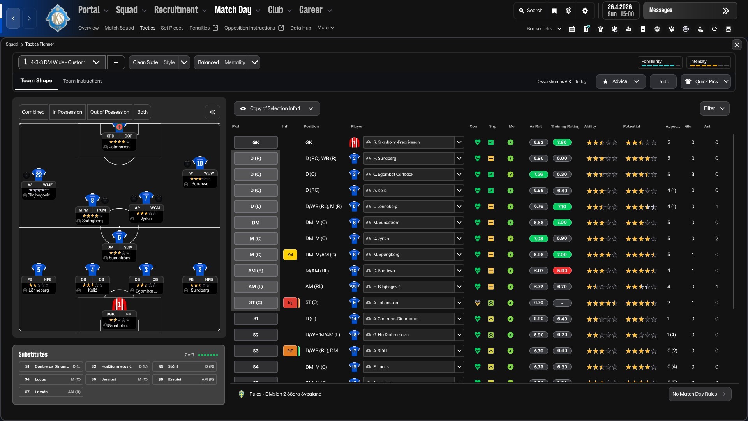Viewport: 748px width, 421px height.
Task: Select the In Possession view toggle
Action: (67, 112)
